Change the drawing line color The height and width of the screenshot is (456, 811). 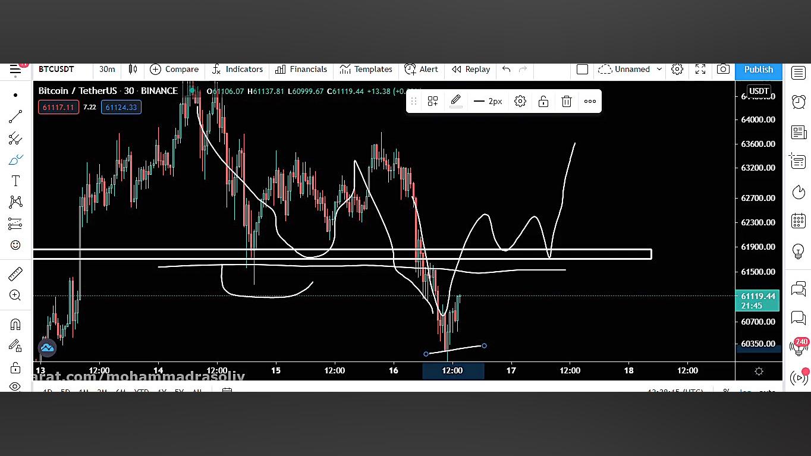tap(456, 101)
